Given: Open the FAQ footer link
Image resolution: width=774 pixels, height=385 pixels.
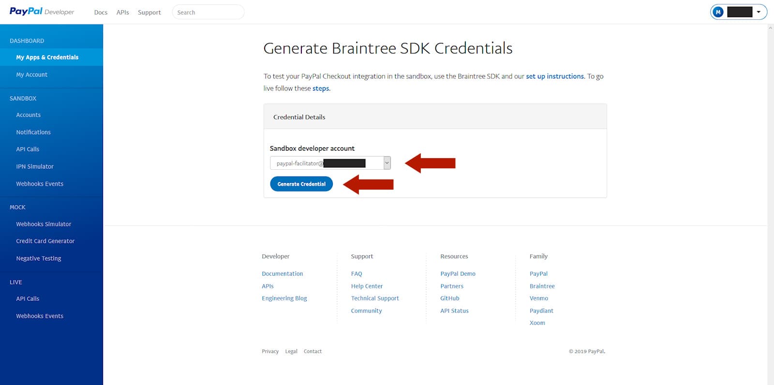Looking at the screenshot, I should 357,273.
